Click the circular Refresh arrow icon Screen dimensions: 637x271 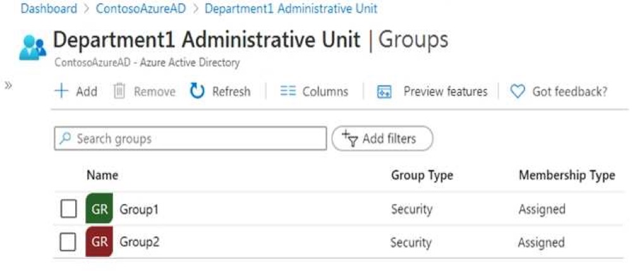[197, 91]
